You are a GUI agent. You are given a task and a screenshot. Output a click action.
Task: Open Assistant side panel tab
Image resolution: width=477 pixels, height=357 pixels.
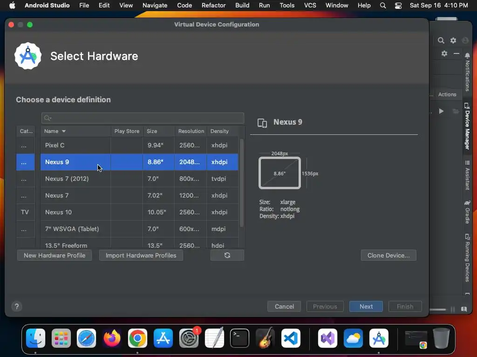click(x=467, y=175)
